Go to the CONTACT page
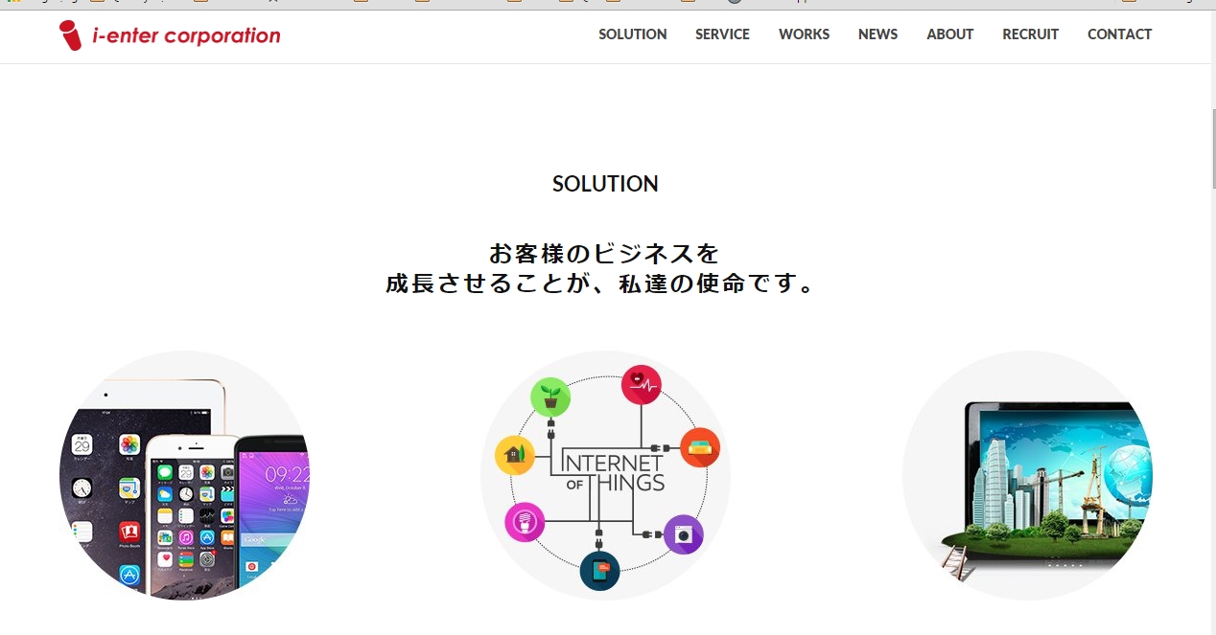Viewport: 1216px width, 635px height. [1119, 34]
